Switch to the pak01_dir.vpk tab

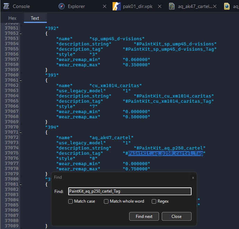click(x=138, y=6)
